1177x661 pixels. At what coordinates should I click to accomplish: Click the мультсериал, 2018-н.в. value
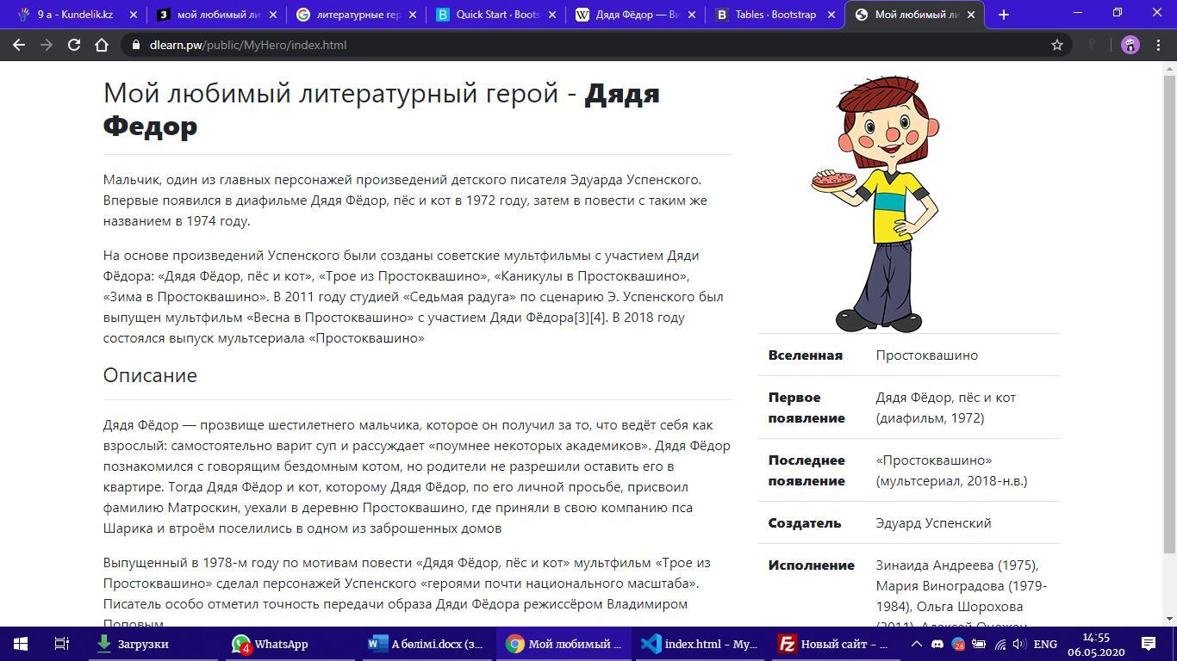[x=951, y=480]
